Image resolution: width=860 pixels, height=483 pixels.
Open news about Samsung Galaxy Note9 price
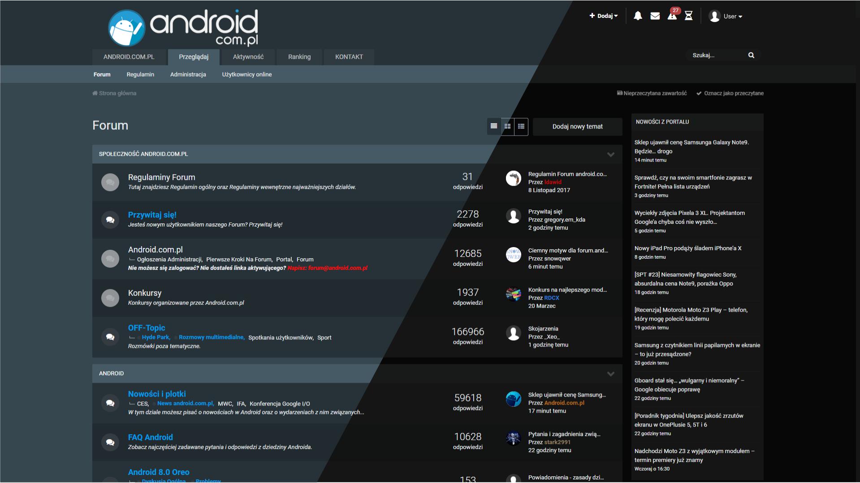click(x=691, y=147)
